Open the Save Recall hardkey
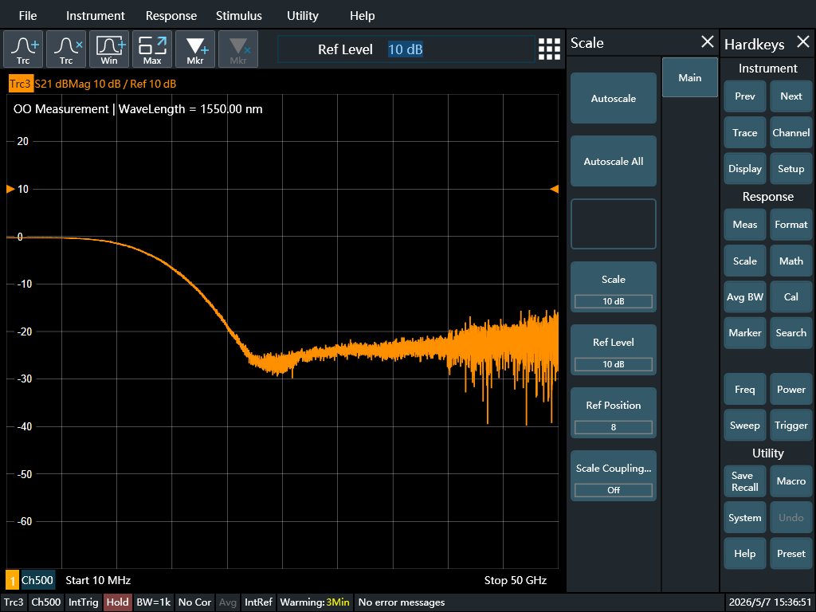The image size is (816, 612). coord(745,481)
